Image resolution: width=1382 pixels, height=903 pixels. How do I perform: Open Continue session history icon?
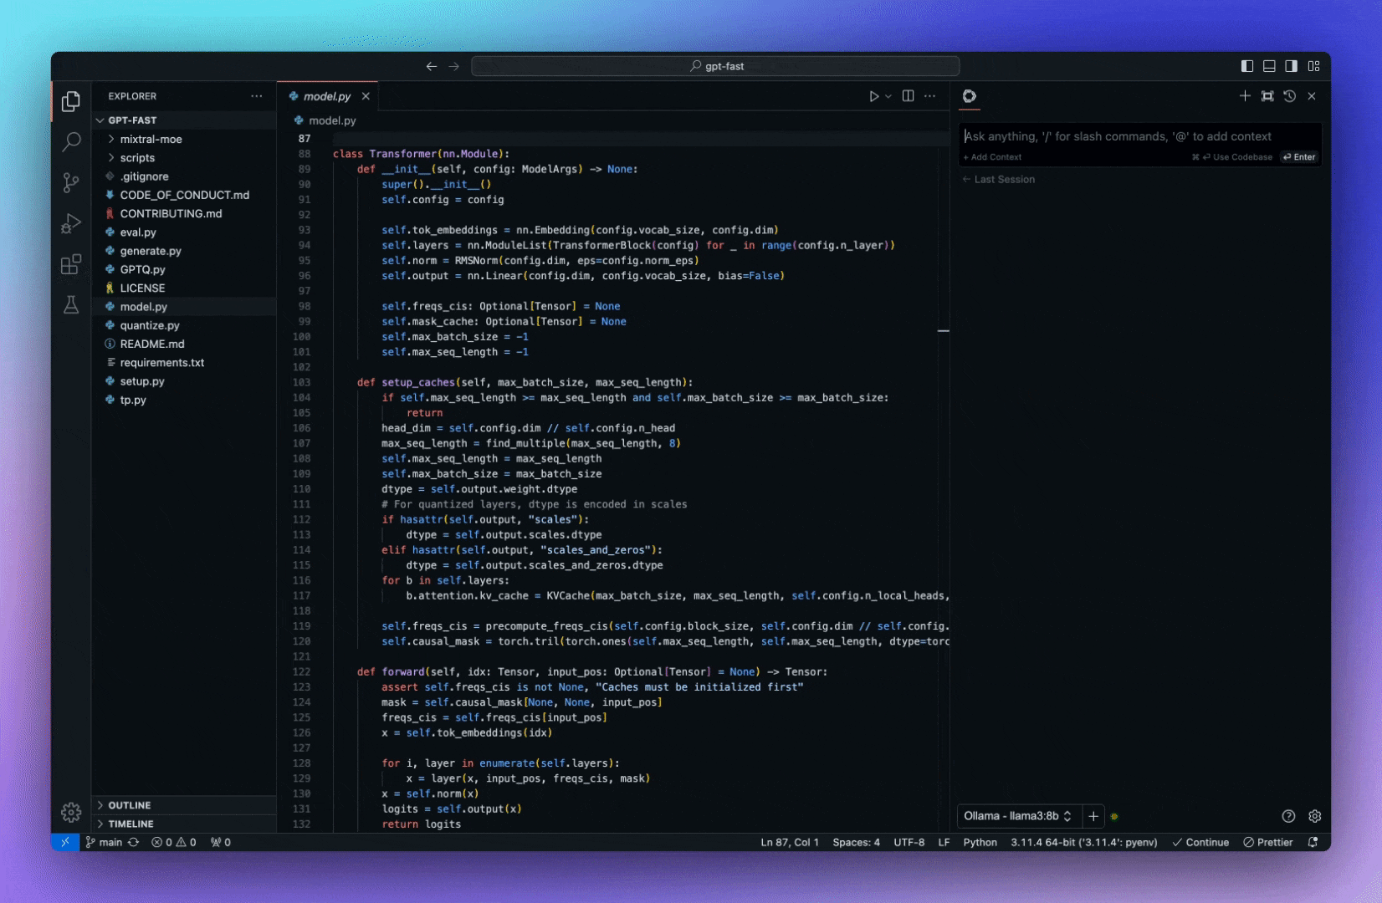pyautogui.click(x=1289, y=96)
